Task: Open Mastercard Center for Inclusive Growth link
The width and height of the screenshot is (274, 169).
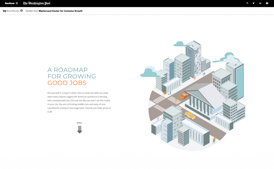Action: (61, 11)
